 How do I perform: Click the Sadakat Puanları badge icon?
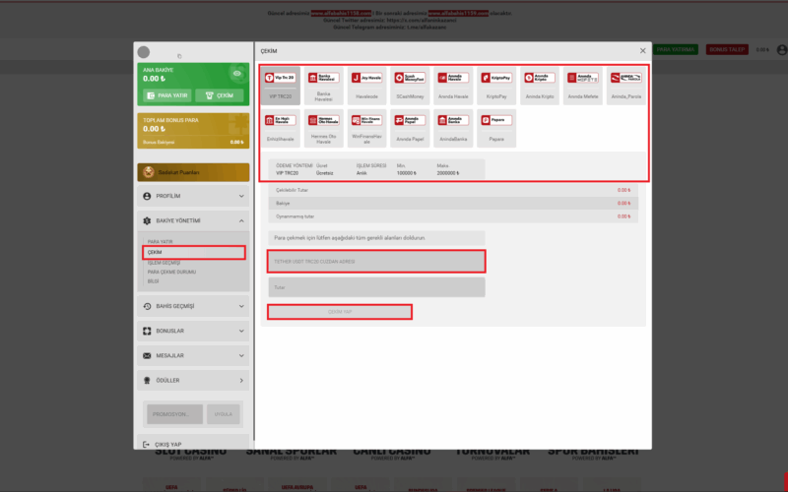(x=149, y=172)
